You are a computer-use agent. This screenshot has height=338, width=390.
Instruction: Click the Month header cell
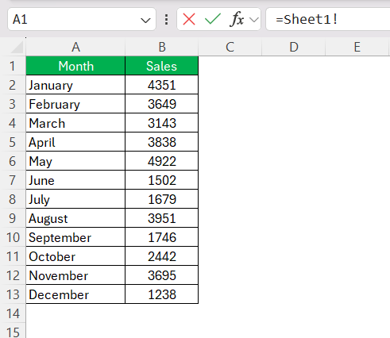[75, 66]
